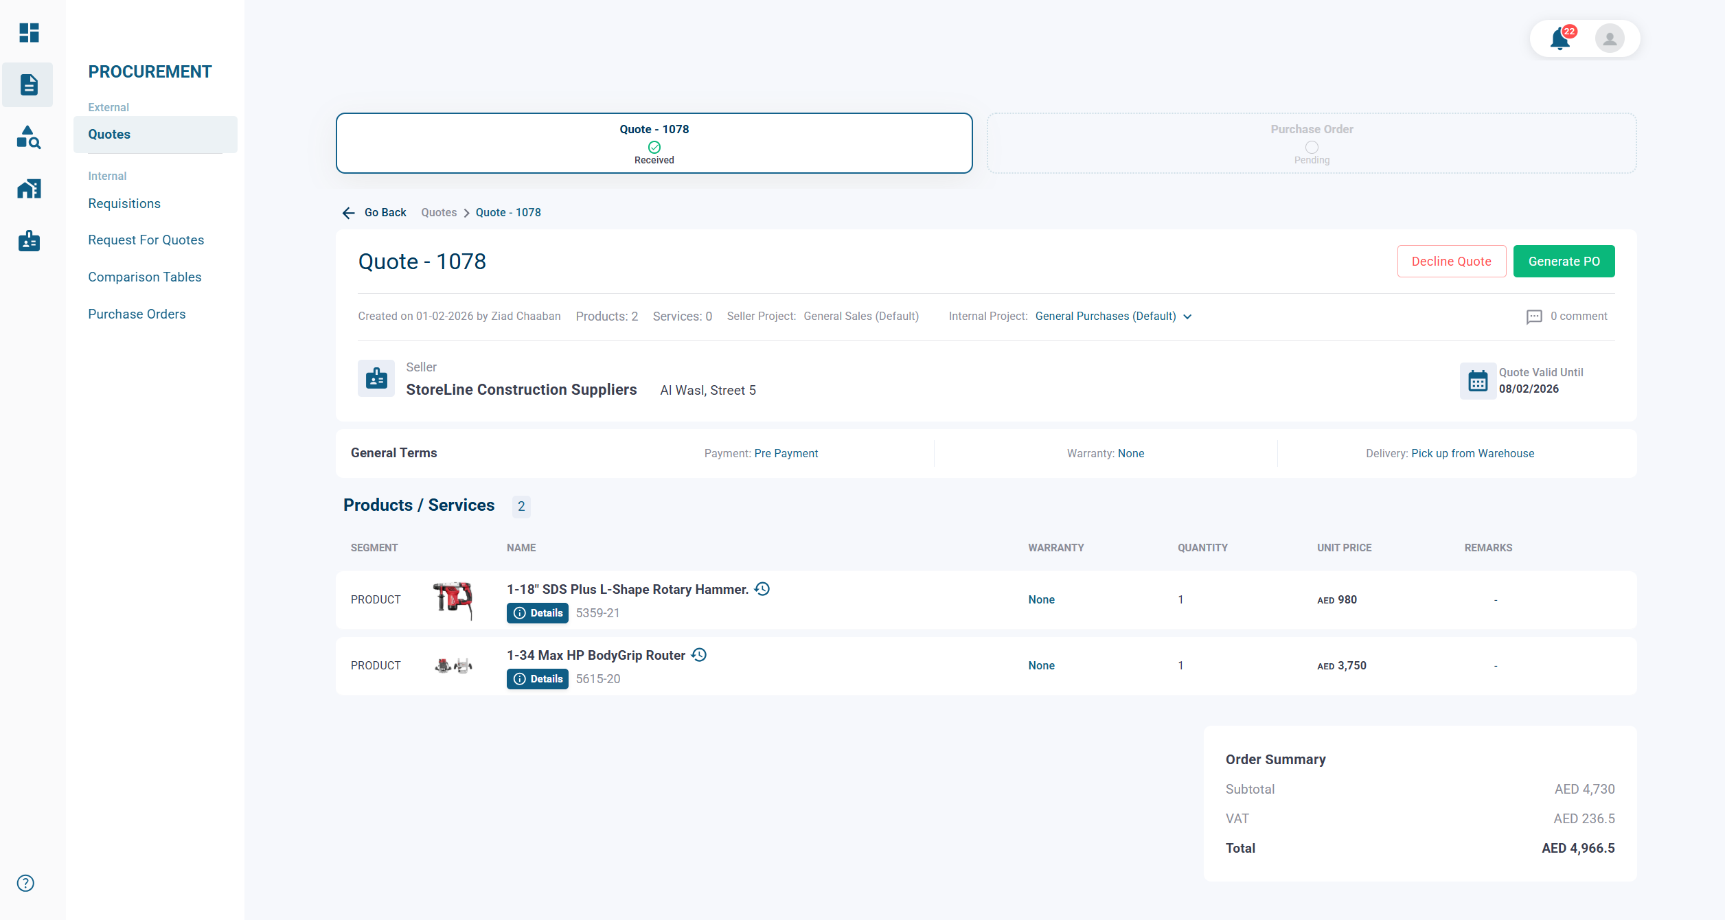Select the Purchase Order pending step
Image resolution: width=1725 pixels, height=920 pixels.
click(x=1311, y=143)
